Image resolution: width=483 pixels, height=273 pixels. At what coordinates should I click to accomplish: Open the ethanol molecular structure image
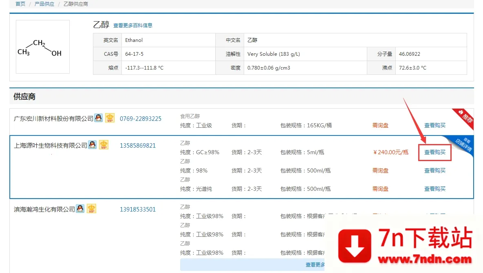(43, 47)
